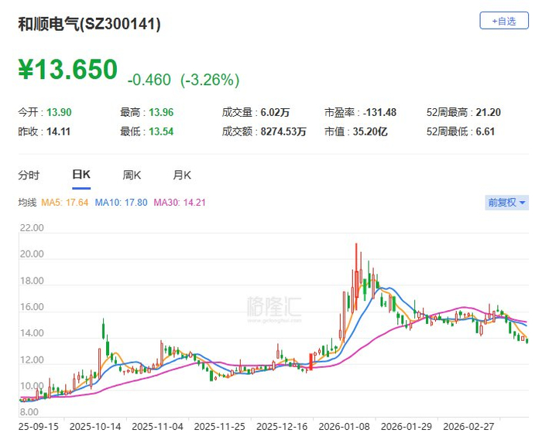542x433 pixels.
Task: Click the 52周最低 value 6.61
Action: tap(485, 131)
